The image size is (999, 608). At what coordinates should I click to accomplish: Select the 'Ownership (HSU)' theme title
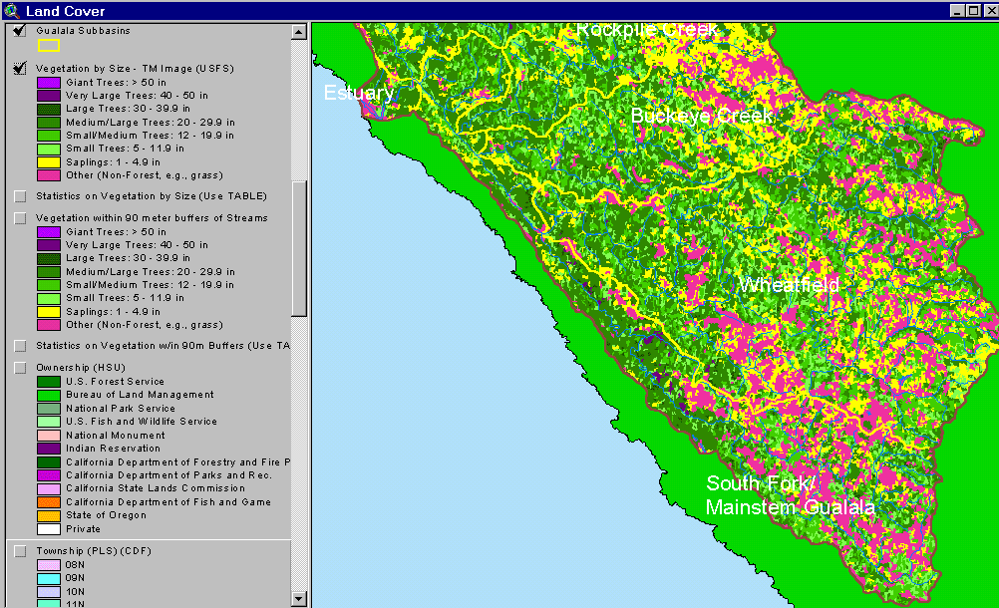tap(81, 368)
